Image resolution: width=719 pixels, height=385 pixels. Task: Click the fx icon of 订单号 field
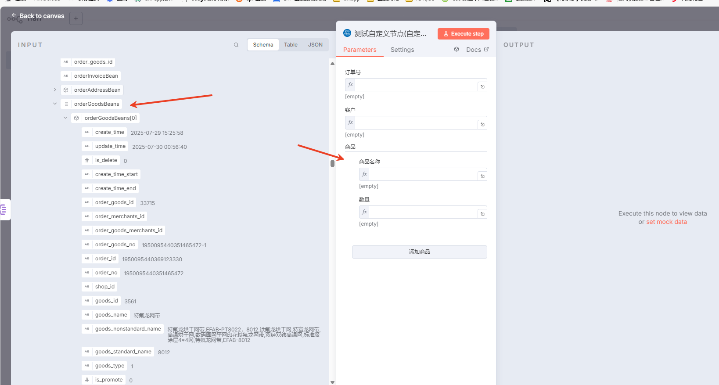point(350,85)
